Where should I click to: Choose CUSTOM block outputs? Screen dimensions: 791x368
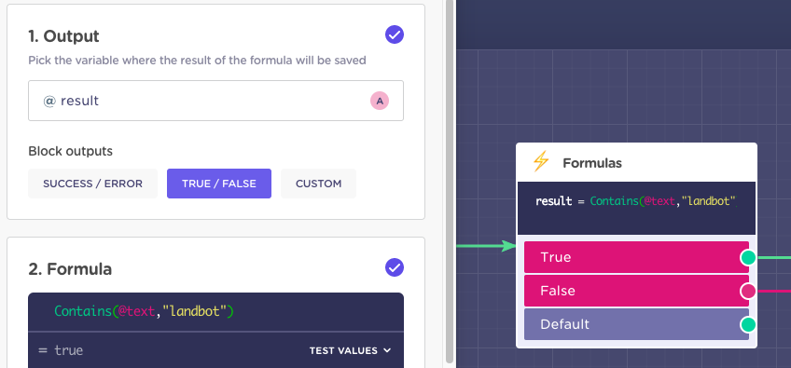318,184
